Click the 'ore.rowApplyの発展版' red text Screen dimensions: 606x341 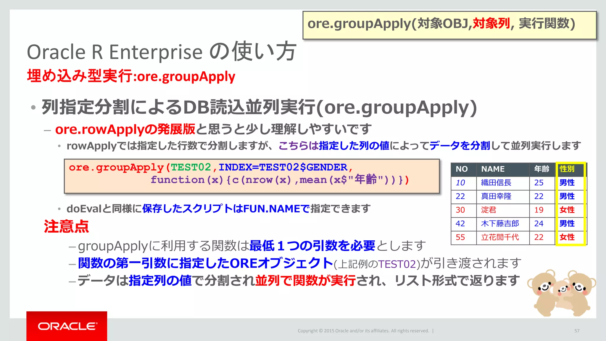125,129
